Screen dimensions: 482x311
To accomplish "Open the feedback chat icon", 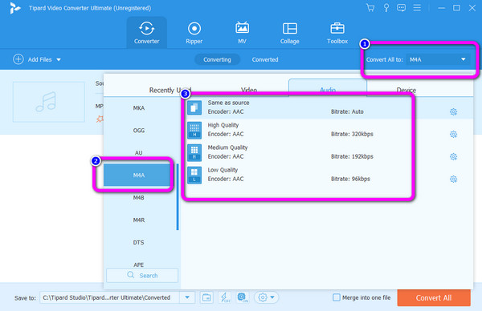I will [x=401, y=8].
